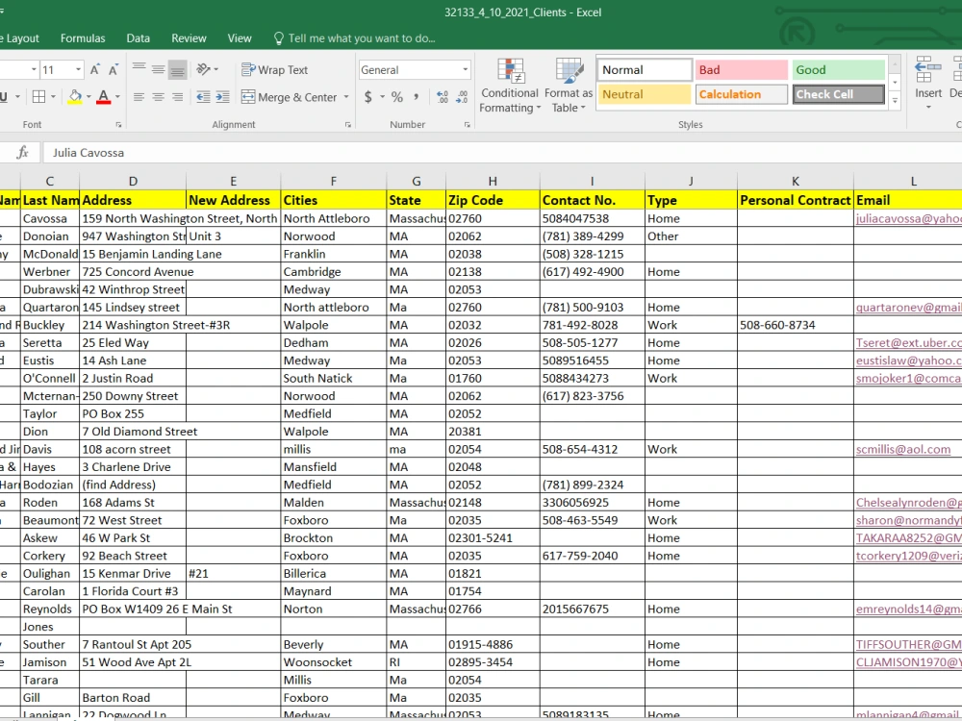
Task: Apply borders with the Borders icon
Action: 38,97
